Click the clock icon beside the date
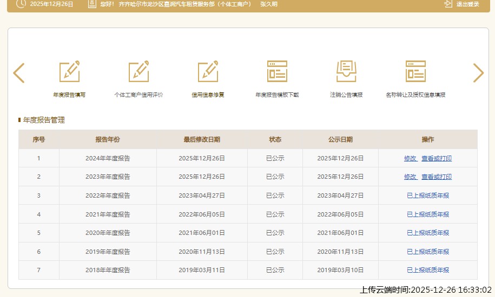This screenshot has width=495, height=297. tap(21, 4)
